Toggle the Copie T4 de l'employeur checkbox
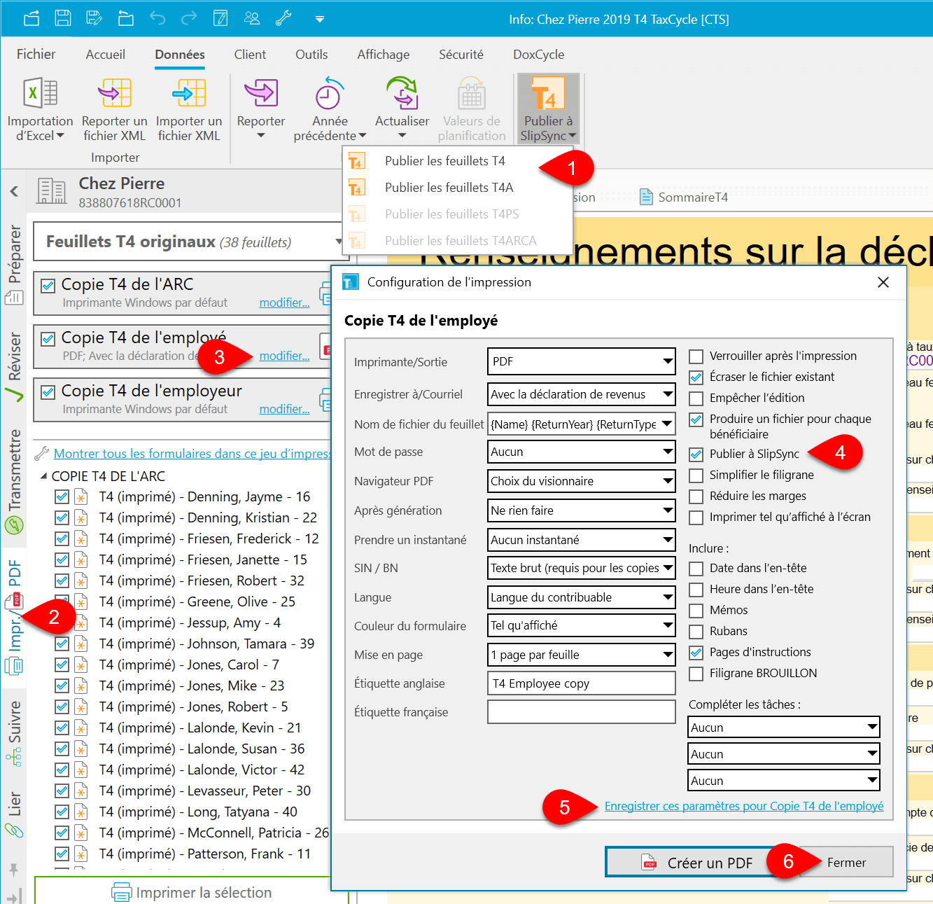This screenshot has width=933, height=904. pyautogui.click(x=48, y=392)
